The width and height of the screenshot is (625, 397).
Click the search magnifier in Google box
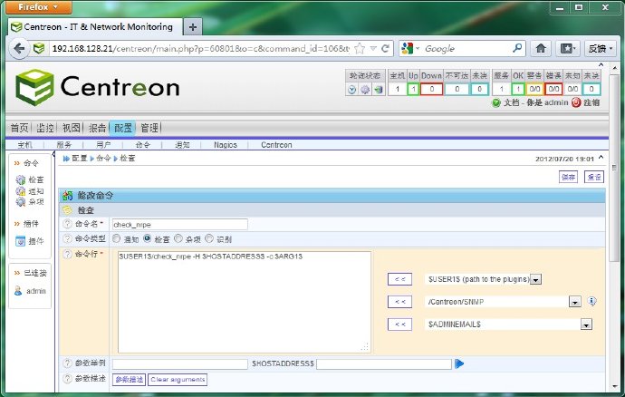pyautogui.click(x=517, y=48)
